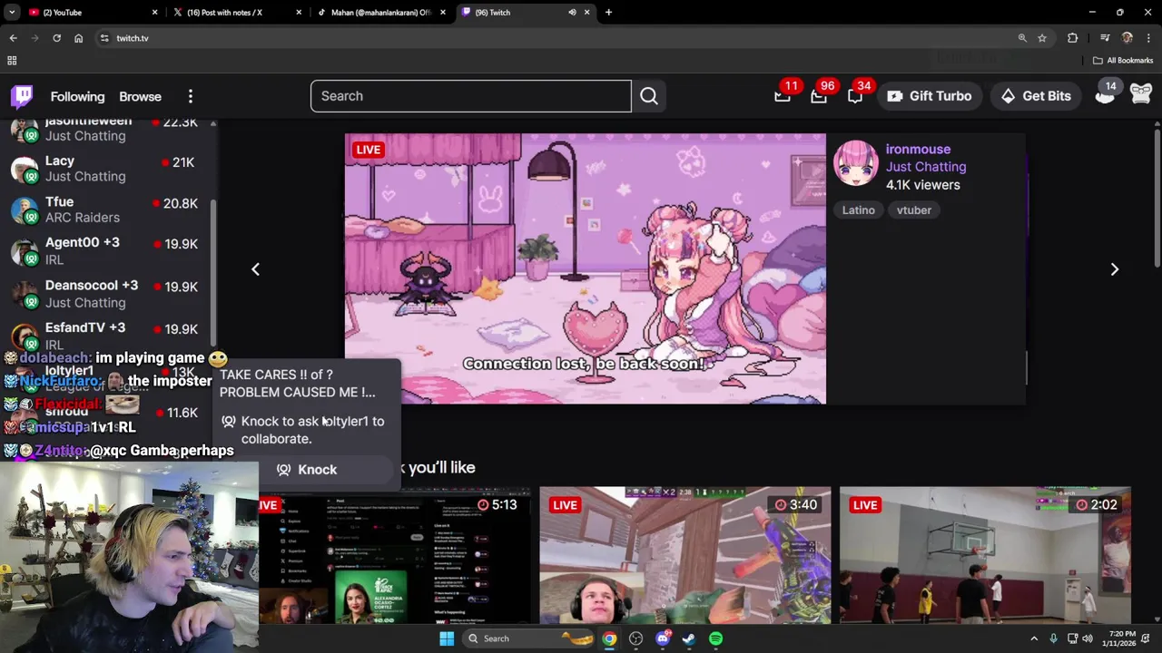Click the Knock button

306,470
